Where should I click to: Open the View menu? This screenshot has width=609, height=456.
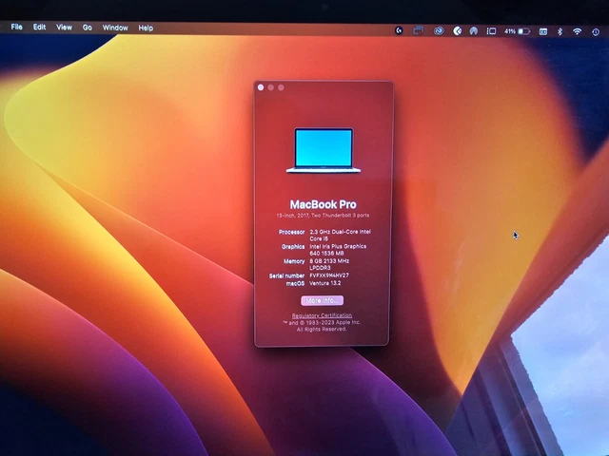point(64,28)
